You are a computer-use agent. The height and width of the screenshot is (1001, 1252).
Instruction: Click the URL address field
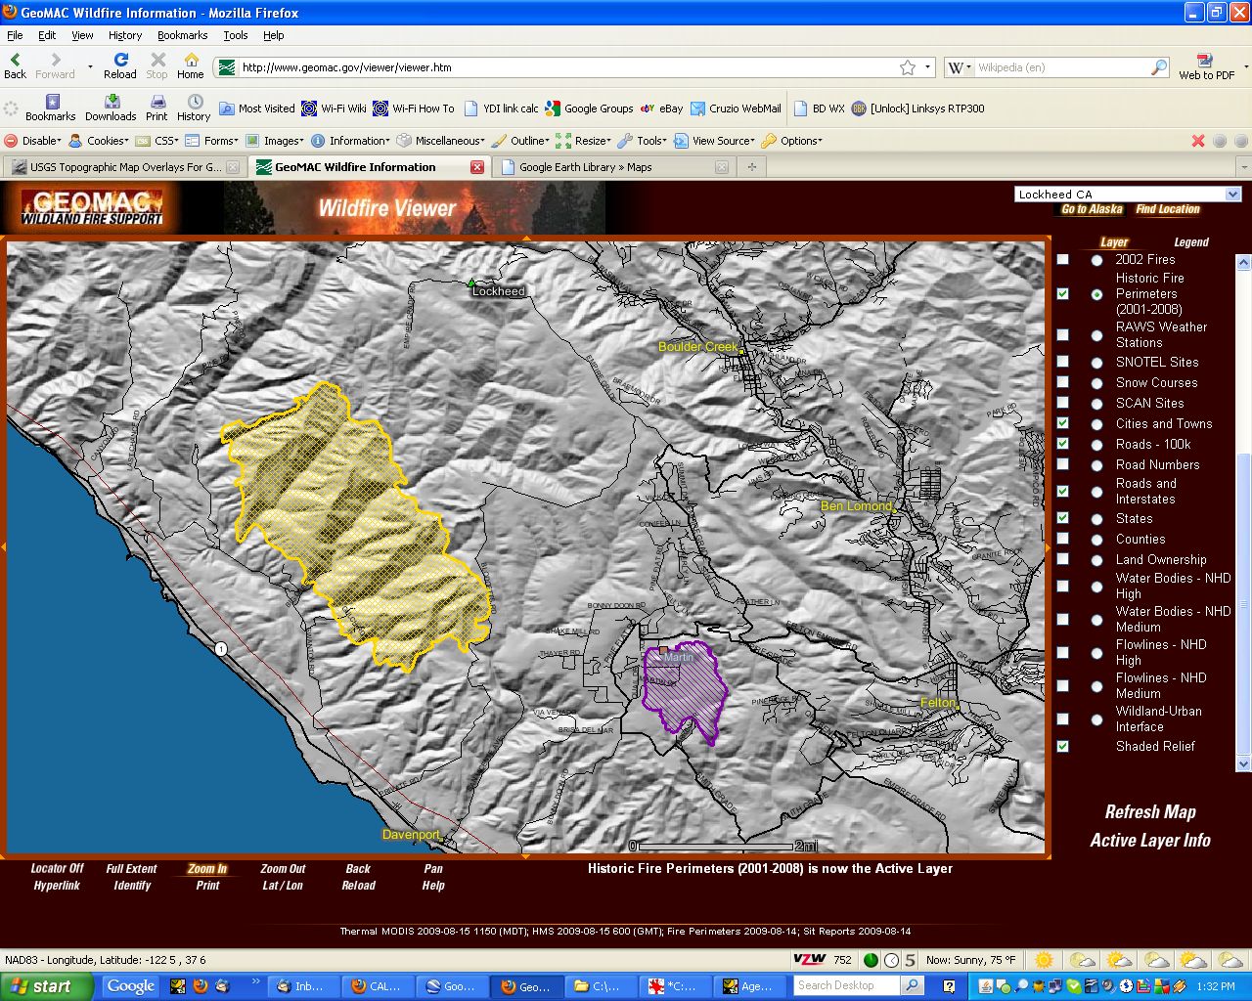pyautogui.click(x=567, y=67)
